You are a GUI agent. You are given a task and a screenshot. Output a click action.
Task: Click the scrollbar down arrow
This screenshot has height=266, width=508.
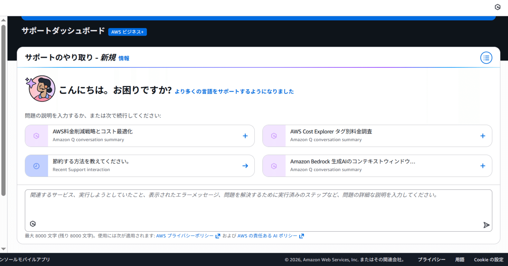point(4,249)
